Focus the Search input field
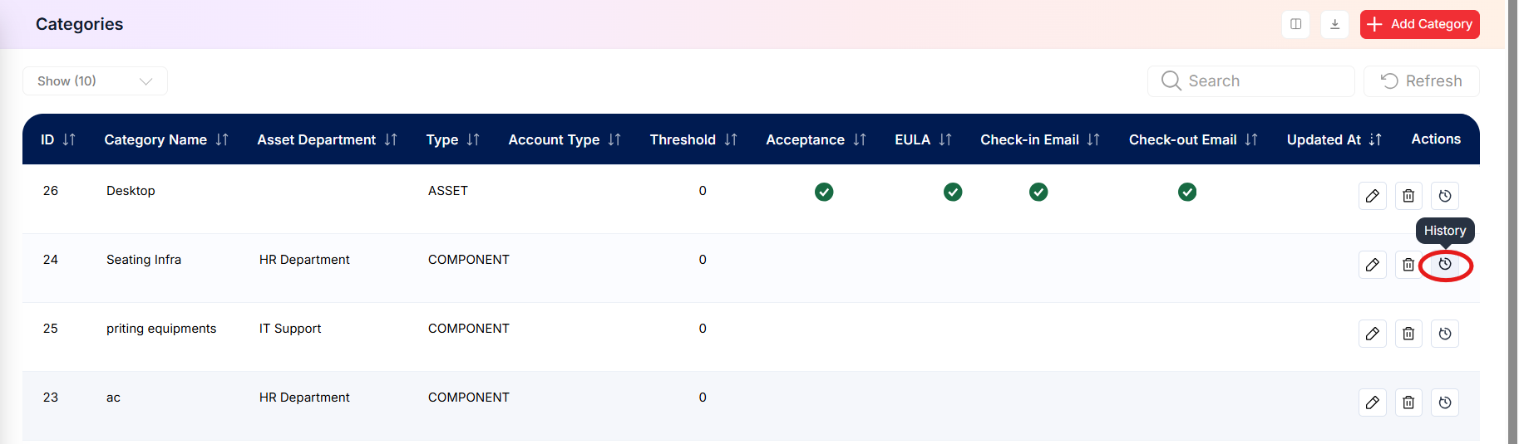The image size is (1519, 444). coord(1251,81)
